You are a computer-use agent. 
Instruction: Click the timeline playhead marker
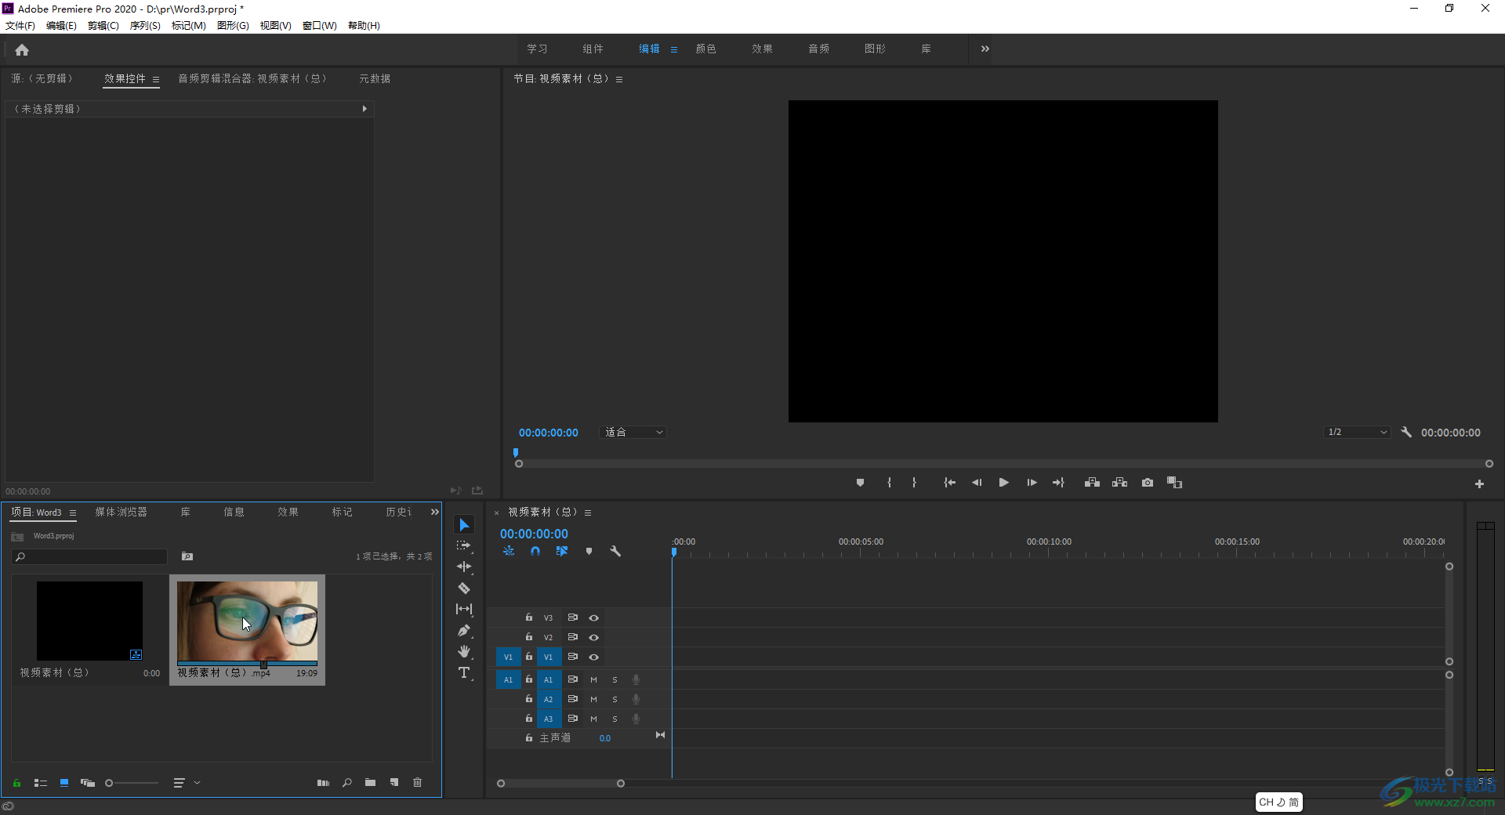674,552
